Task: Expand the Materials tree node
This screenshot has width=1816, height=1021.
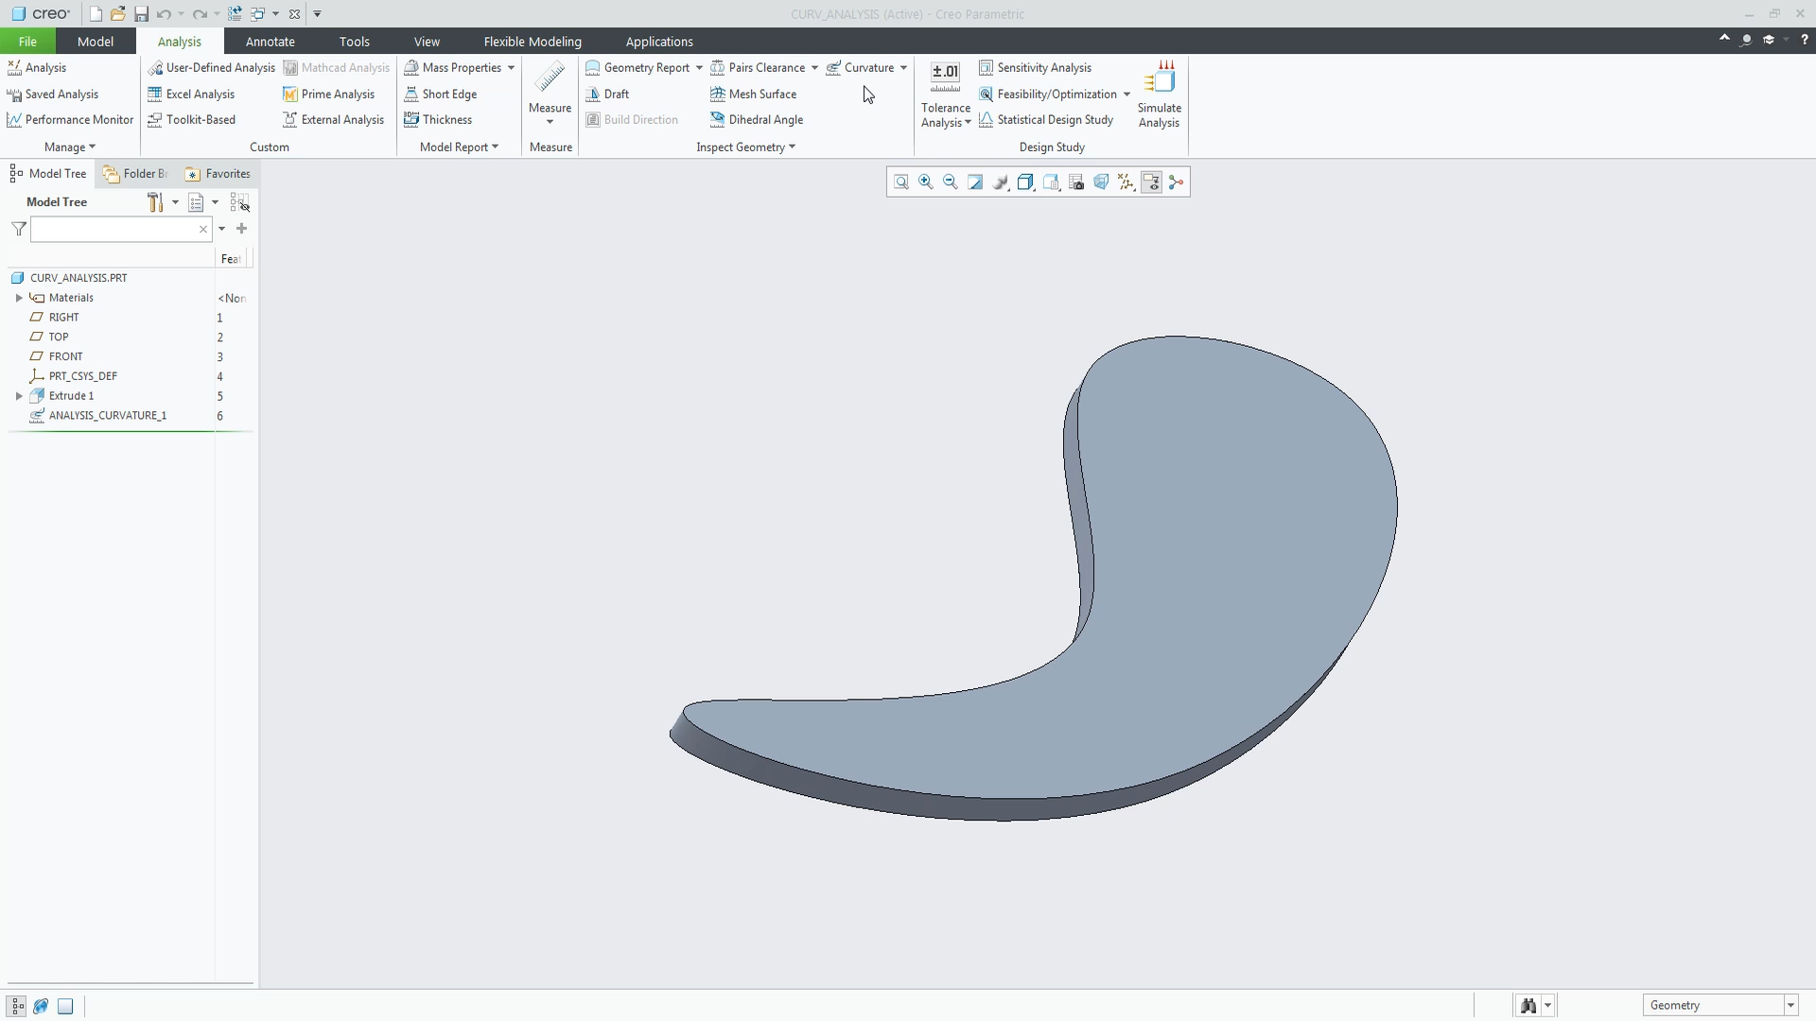Action: (x=19, y=298)
